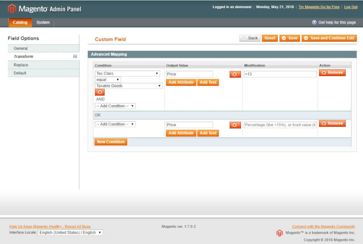The width and height of the screenshot is (363, 244).
Task: Click the save icon beside Transform tab
Action: (75, 57)
